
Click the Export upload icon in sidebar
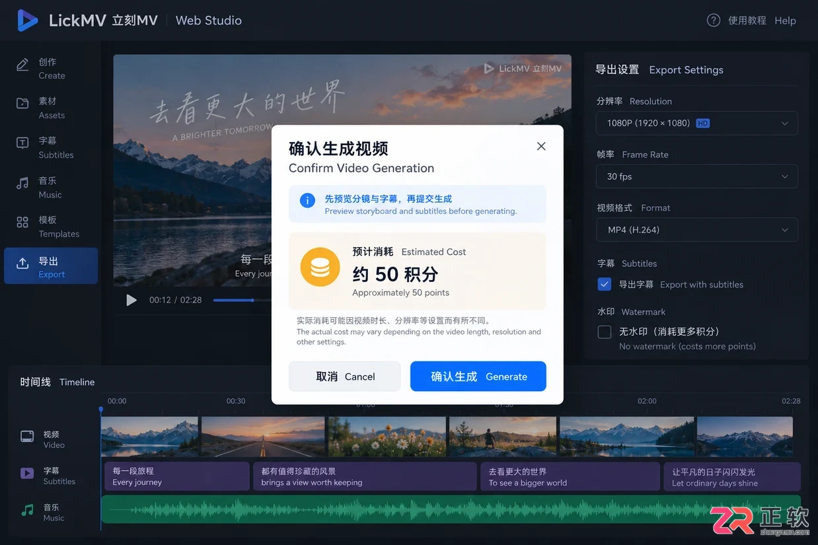[x=22, y=263]
